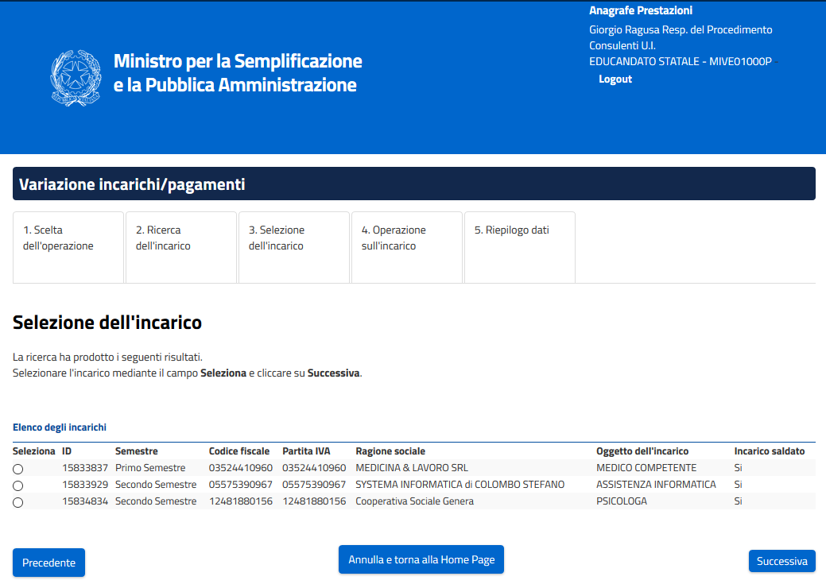Click the Italian Republic emblem logo
This screenshot has height=584, width=826.
pyautogui.click(x=76, y=73)
